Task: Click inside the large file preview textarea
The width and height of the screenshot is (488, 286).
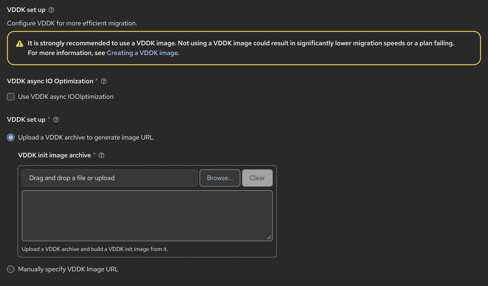Action: (x=147, y=216)
